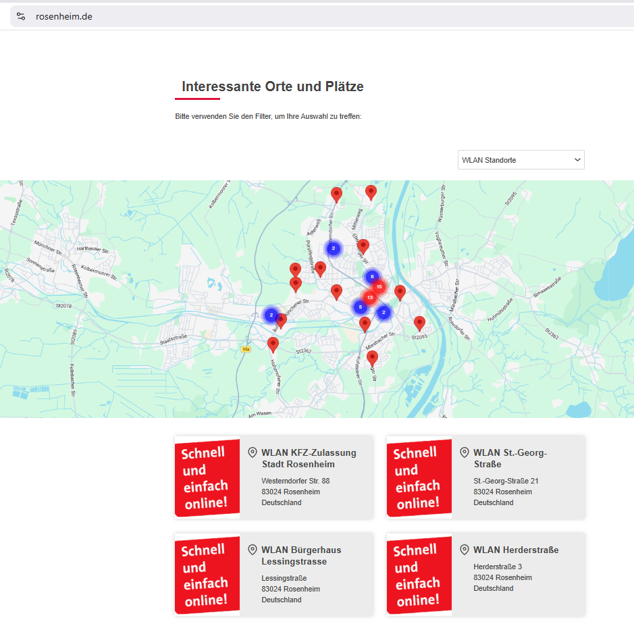Viewport: 634px width, 628px height.
Task: Click location pin icon beside WLAN KFZ-Zulassung
Action: 253,452
